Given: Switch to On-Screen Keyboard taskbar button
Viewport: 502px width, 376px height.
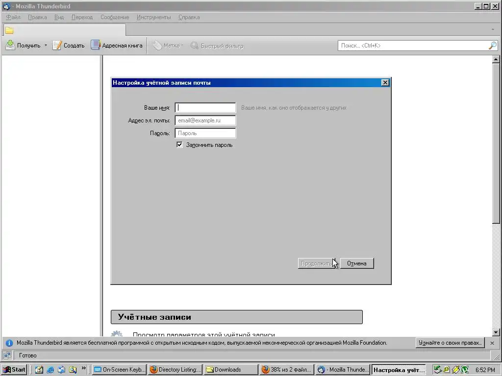Looking at the screenshot, I should tap(120, 370).
